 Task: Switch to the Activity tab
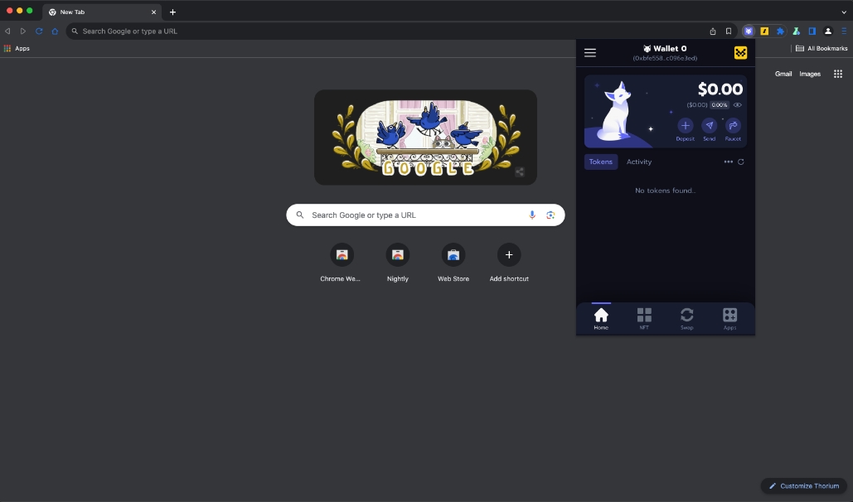click(x=638, y=162)
